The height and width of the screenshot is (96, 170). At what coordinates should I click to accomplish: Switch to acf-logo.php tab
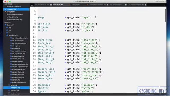[76, 5]
